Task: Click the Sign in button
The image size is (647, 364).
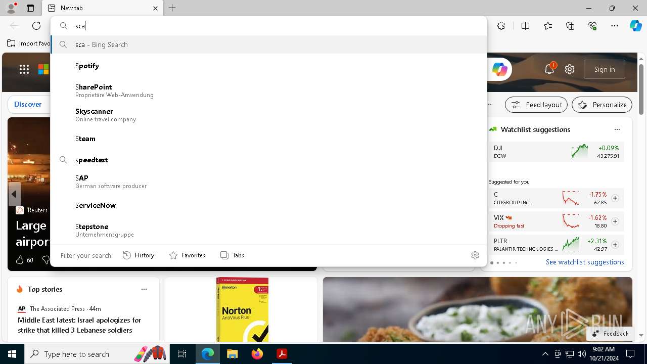Action: (605, 69)
